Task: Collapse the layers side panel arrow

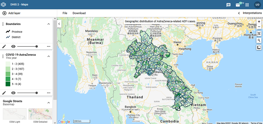Action: 59,24
